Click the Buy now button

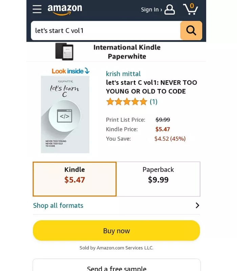click(x=116, y=231)
